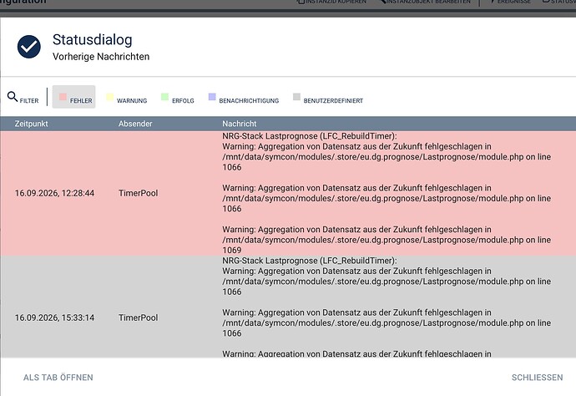
Task: Click Instanzobjekt bearbeiten in background toolbar
Action: (425, 2)
